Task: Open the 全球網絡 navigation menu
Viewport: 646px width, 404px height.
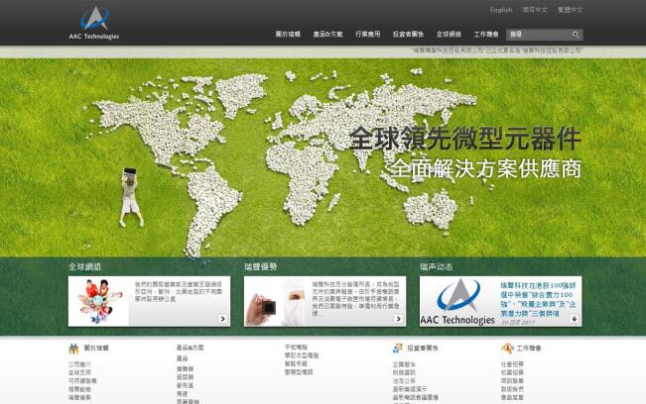Action: tap(449, 35)
